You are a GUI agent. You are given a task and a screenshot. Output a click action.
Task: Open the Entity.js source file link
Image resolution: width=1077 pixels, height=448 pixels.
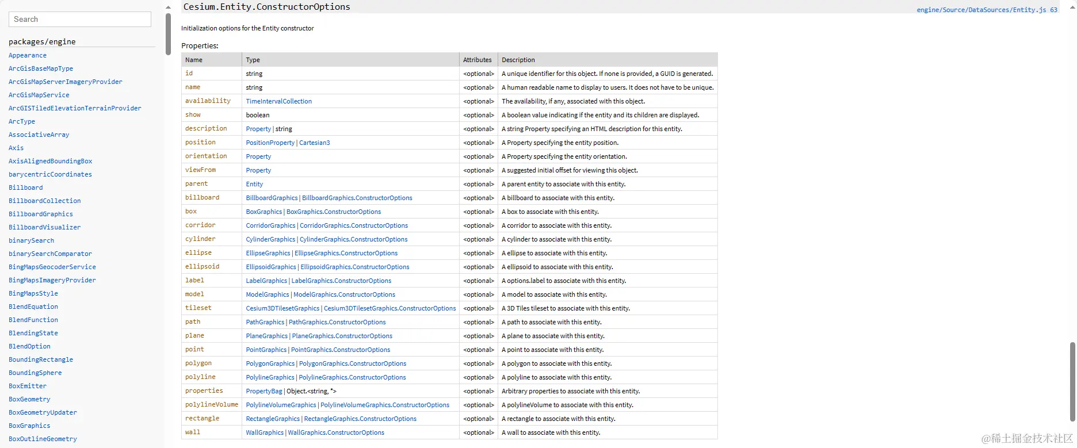[987, 10]
